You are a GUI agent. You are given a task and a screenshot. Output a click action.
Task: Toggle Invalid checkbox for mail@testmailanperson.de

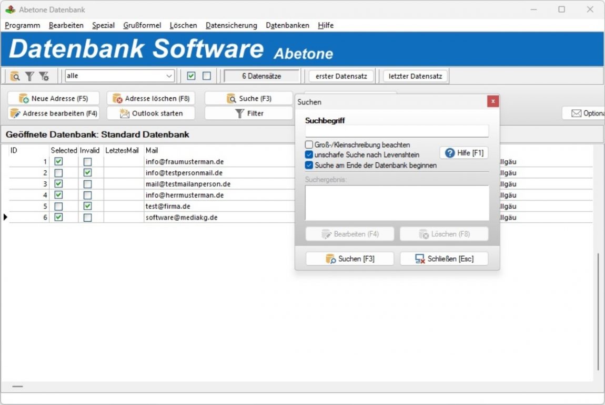(x=87, y=184)
